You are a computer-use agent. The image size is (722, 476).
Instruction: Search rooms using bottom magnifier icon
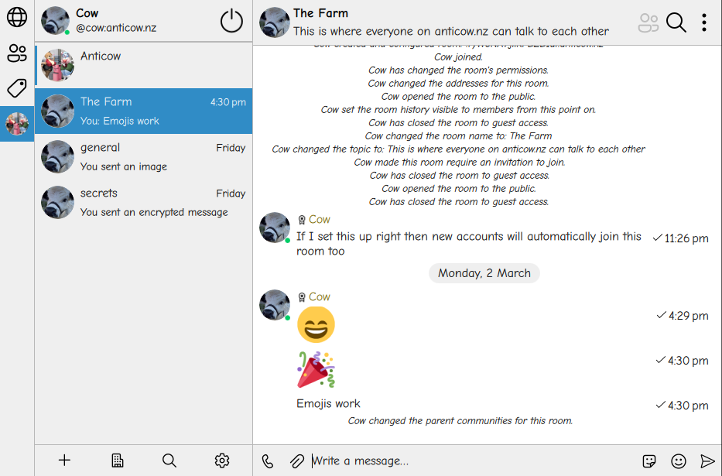(169, 461)
